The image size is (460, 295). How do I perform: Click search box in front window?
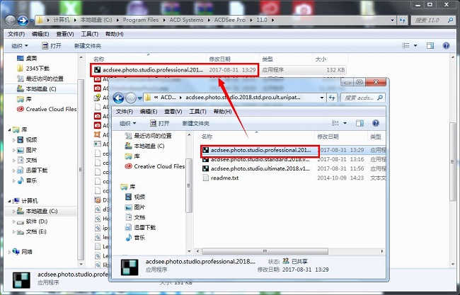(363, 98)
